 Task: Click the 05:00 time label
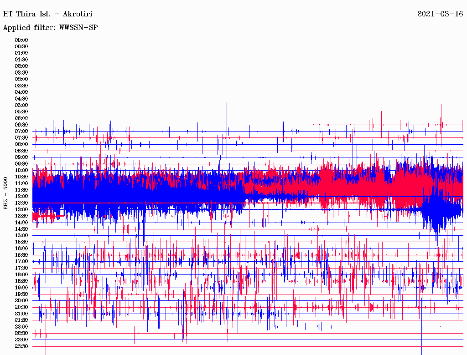(21, 105)
